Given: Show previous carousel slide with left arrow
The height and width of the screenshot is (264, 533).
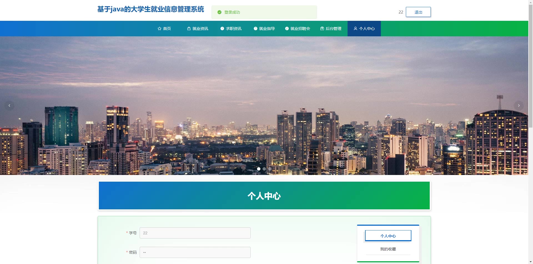Looking at the screenshot, I should [x=9, y=106].
